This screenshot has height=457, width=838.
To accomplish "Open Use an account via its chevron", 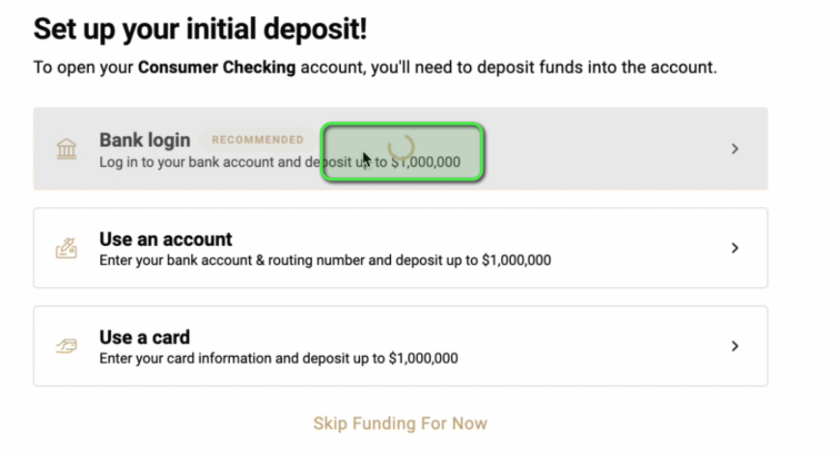I will 735,248.
